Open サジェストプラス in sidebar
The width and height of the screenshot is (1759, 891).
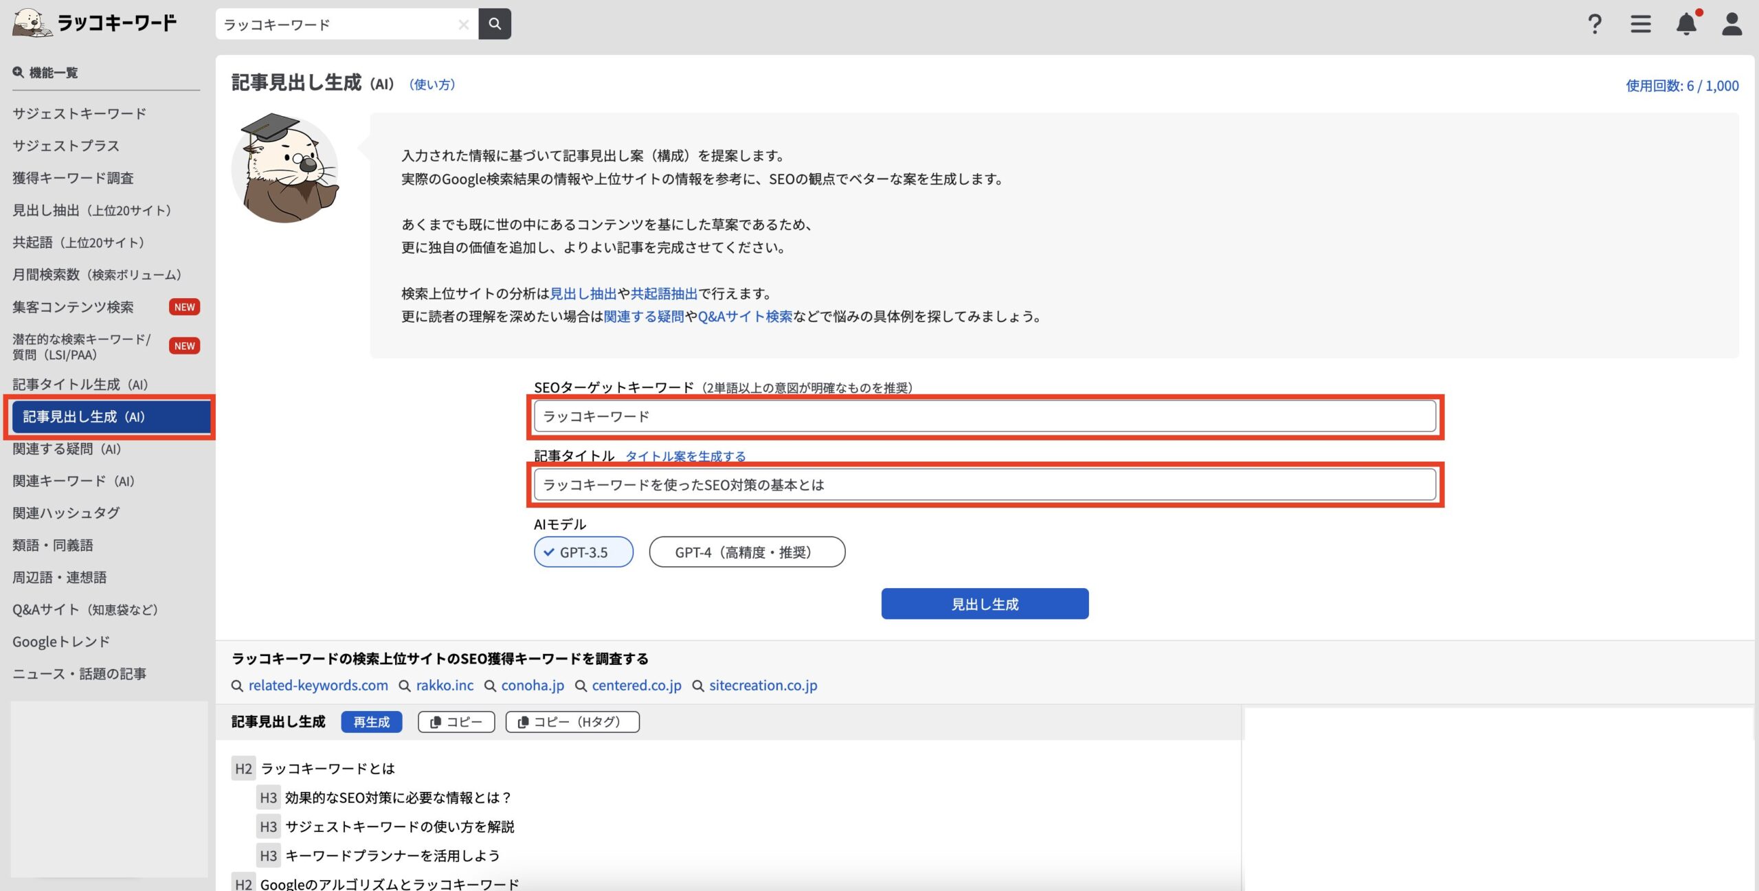point(66,146)
